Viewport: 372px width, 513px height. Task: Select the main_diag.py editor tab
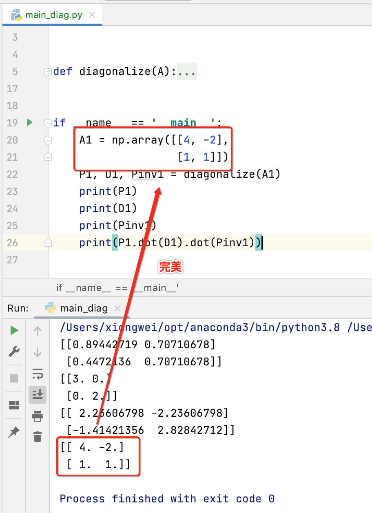point(52,15)
